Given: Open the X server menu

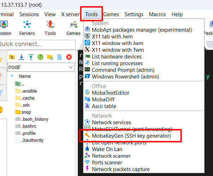Looking at the screenshot, I should [70, 14].
